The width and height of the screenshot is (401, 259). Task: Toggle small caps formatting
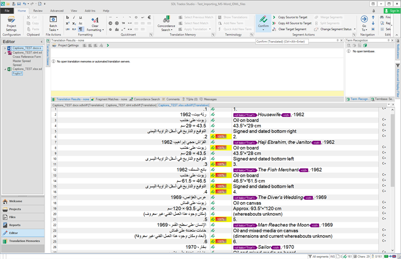point(81,23)
